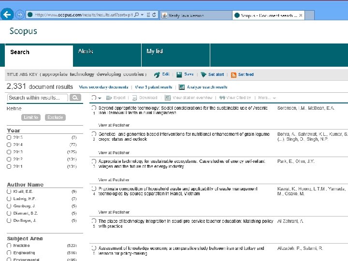Open article Appropriate technology for sustainable ecosystems
The image size is (348, 261).
pyautogui.click(x=182, y=164)
